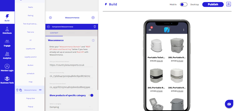235x111 pixels.
Task: Duplicate the Woocommerce page in list
Action: point(21,90)
